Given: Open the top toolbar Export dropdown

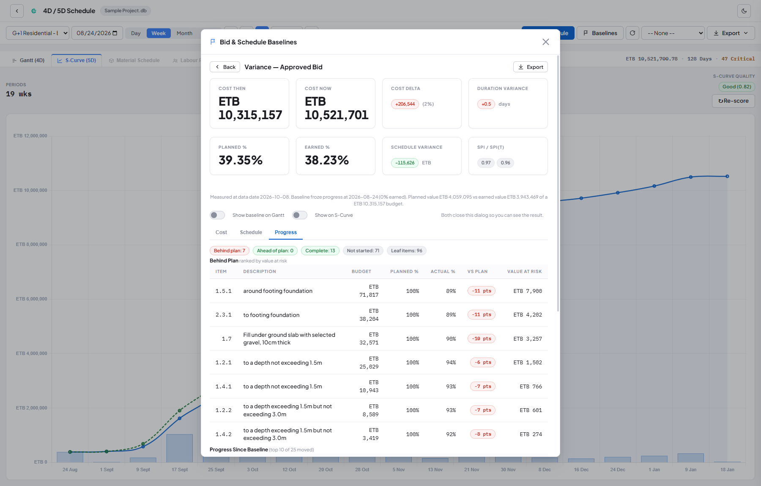Looking at the screenshot, I should pyautogui.click(x=731, y=33).
